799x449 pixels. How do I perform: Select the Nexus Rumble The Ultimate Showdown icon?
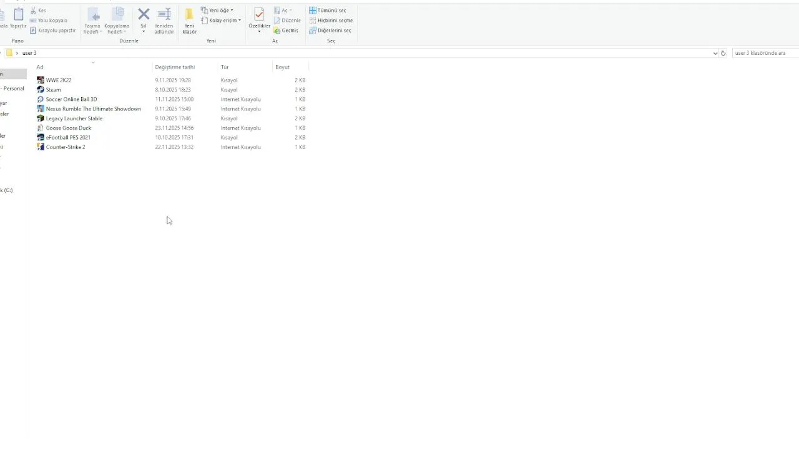tap(41, 109)
